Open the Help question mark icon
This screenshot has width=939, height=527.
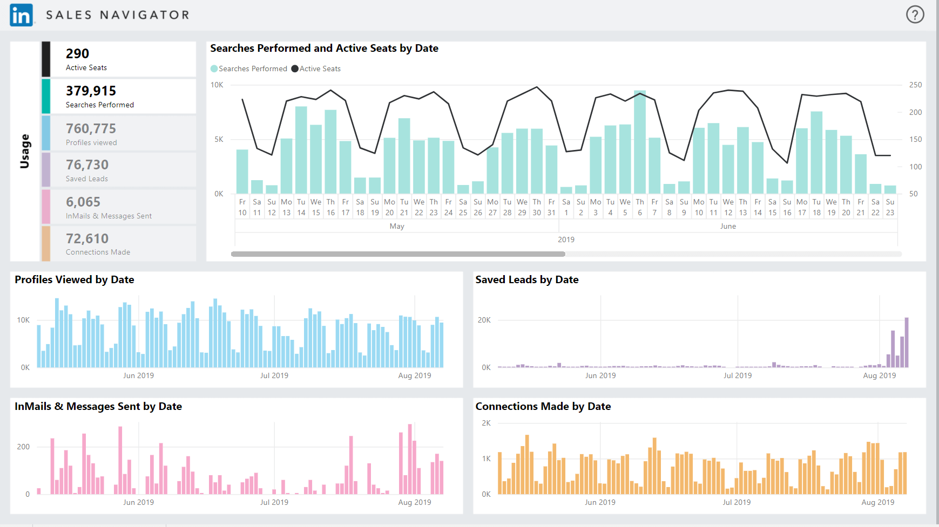[915, 15]
